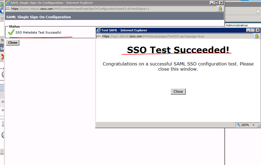
Task: Click the zoom magnifier icon in status bar
Action: point(239,125)
